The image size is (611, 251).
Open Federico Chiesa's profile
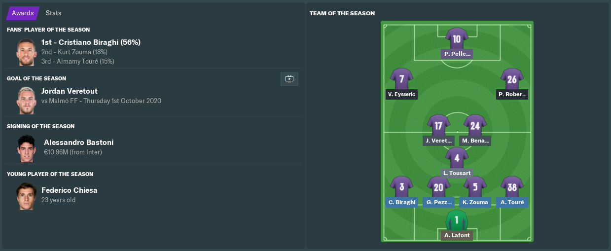(x=70, y=190)
